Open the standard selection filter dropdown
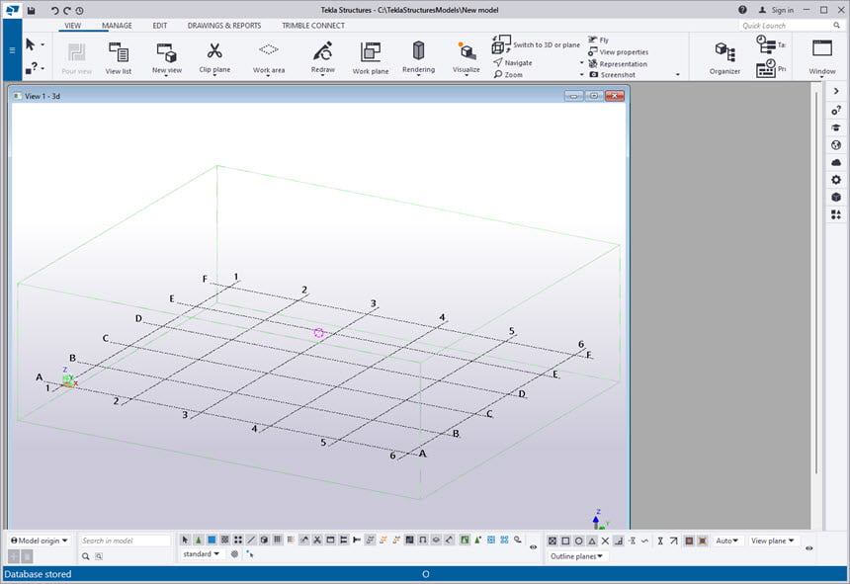Image resolution: width=850 pixels, height=584 pixels. tap(201, 554)
